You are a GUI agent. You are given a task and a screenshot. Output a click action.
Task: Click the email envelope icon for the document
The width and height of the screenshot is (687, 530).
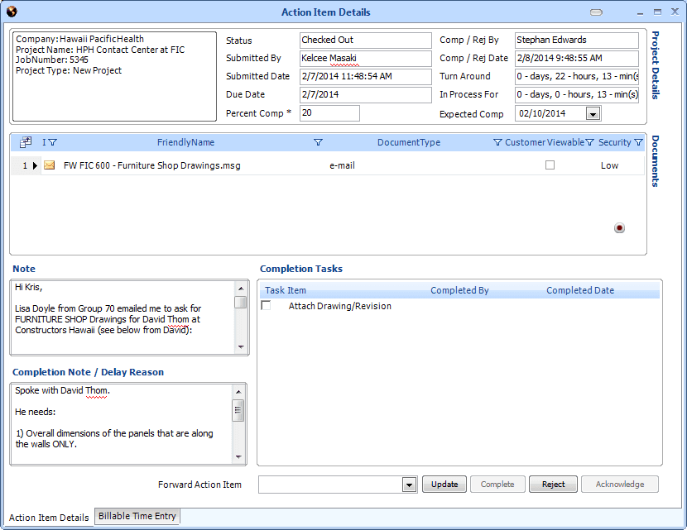point(50,165)
